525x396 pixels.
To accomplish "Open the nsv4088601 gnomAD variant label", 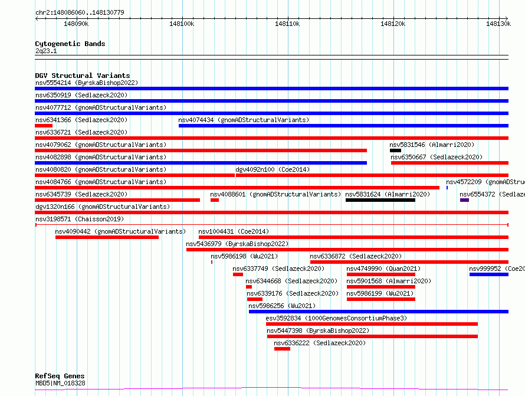I will pos(275,194).
